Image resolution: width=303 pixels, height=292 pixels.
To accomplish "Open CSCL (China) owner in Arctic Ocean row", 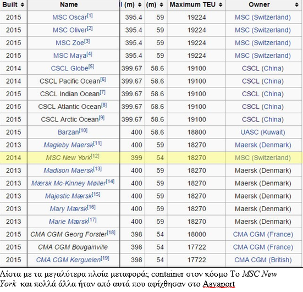I will (x=263, y=119).
